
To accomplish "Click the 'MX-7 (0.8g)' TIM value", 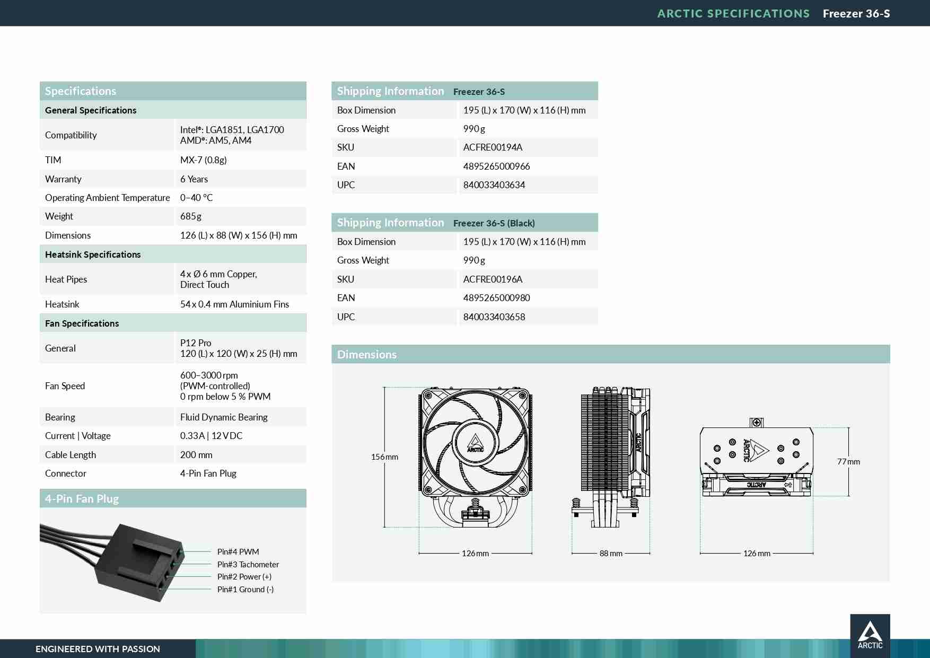I will click(x=204, y=160).
